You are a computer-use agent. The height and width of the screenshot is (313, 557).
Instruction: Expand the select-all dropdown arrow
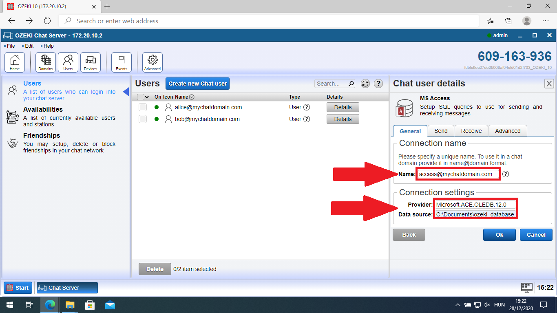point(147,97)
